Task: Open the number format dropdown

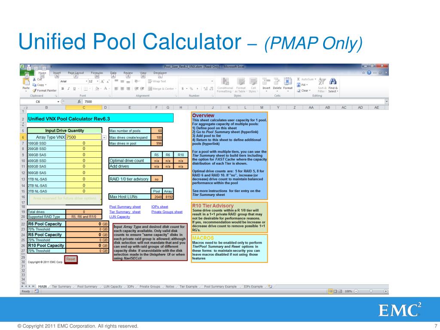Action: click(x=212, y=81)
